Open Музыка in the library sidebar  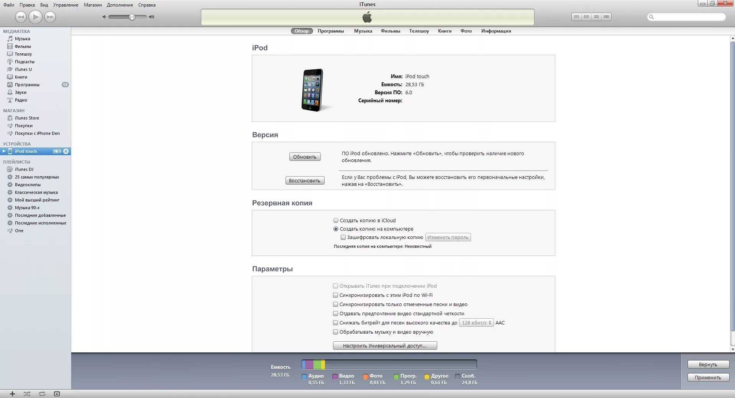(35, 39)
